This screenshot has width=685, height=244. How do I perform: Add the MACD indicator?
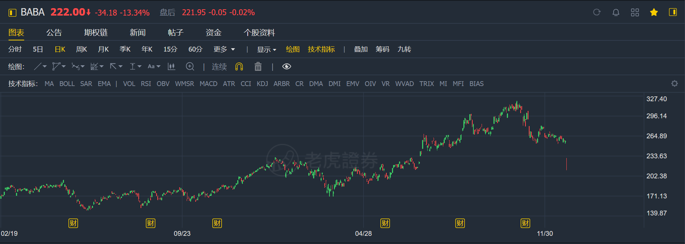coord(209,84)
